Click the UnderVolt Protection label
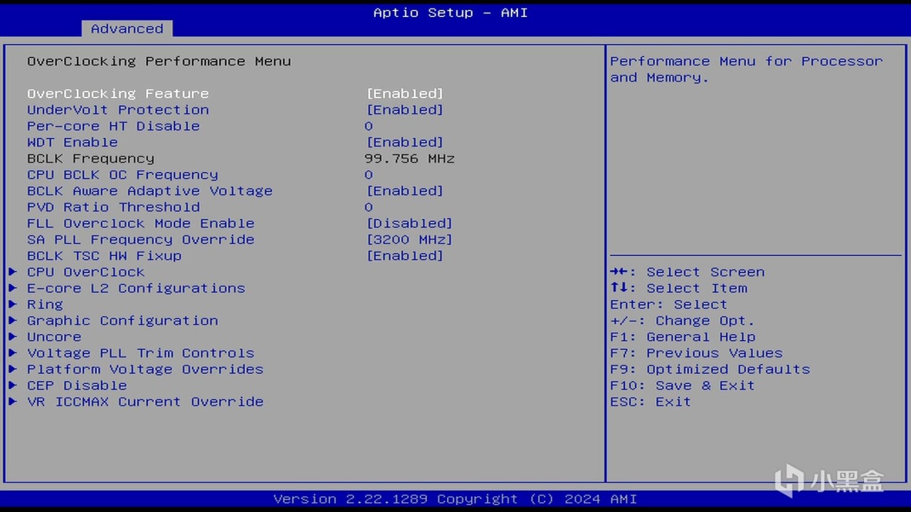This screenshot has height=512, width=911. (118, 110)
